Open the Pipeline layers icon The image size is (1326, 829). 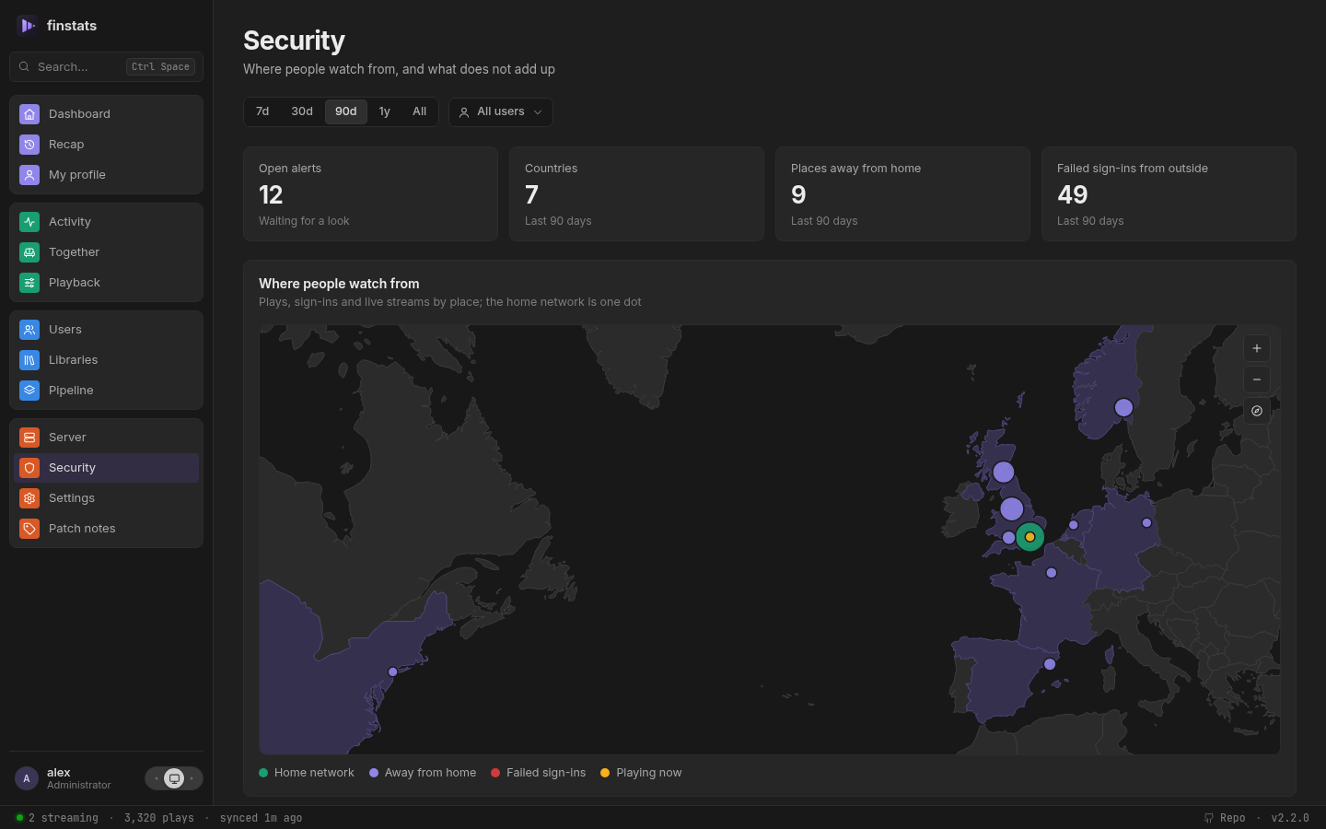(x=29, y=391)
